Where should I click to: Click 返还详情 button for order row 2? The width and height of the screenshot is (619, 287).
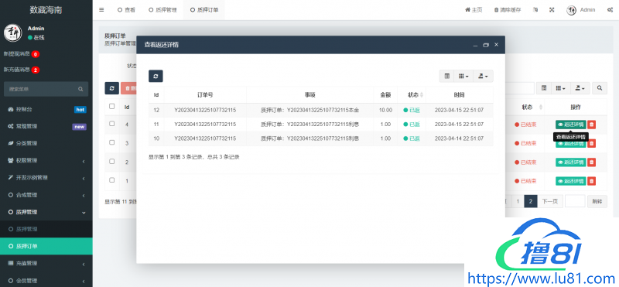(x=571, y=162)
